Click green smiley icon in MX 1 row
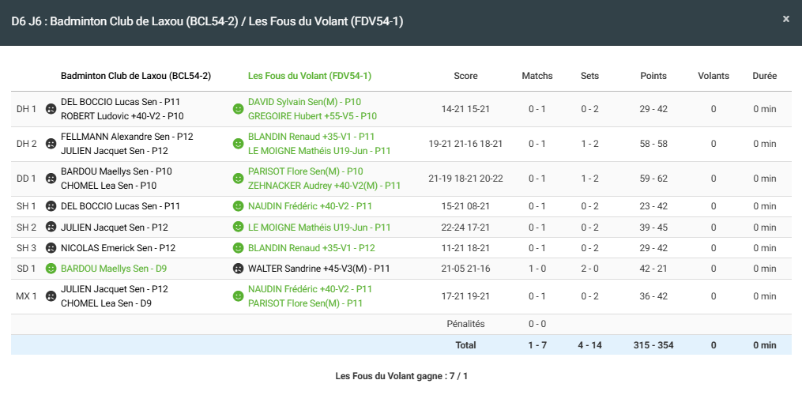The width and height of the screenshot is (802, 395). pos(238,296)
